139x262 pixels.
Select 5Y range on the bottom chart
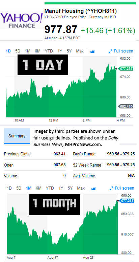point(70,188)
